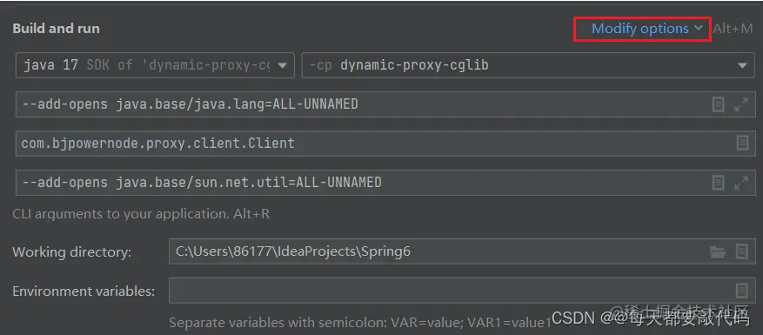Open the environment variables editor icon
763x335 pixels.
click(741, 291)
